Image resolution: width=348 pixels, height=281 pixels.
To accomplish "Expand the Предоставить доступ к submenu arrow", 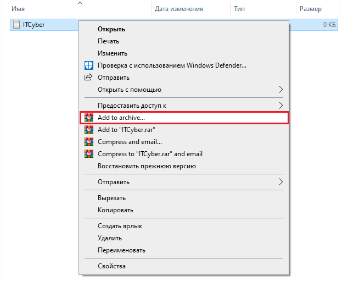I will (281, 105).
